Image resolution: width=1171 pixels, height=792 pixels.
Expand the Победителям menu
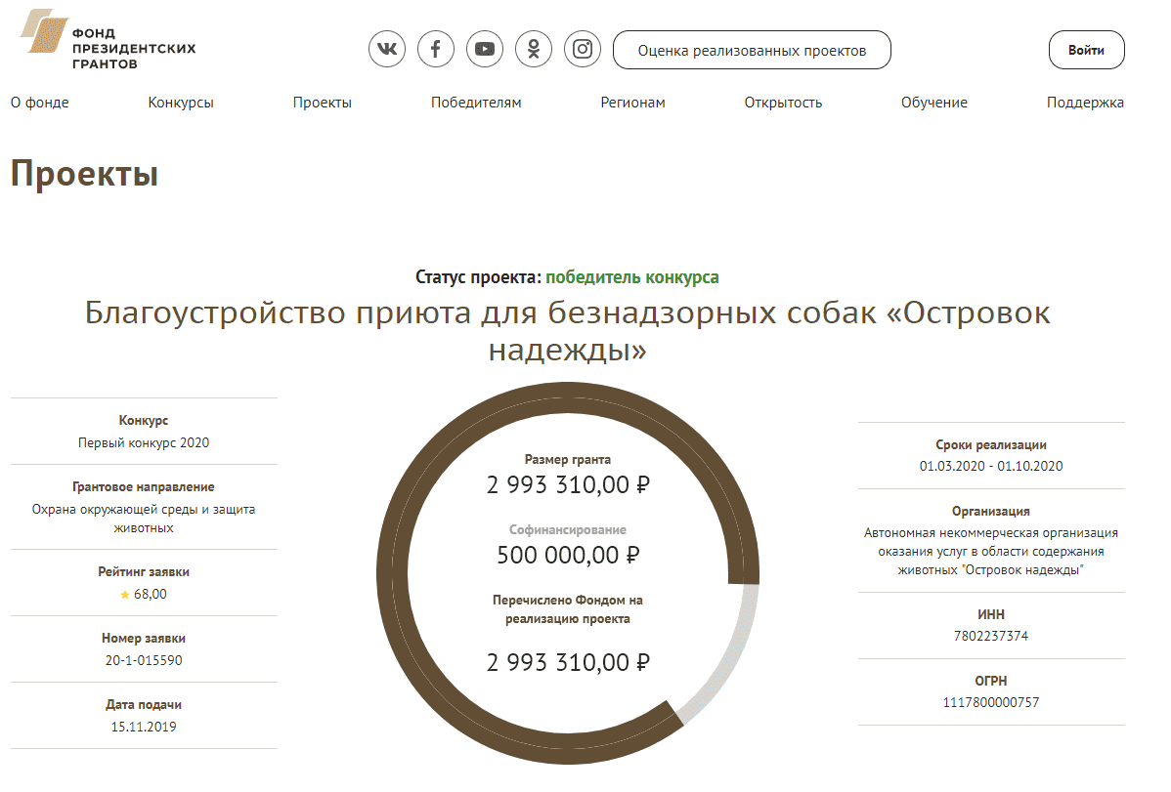[476, 103]
